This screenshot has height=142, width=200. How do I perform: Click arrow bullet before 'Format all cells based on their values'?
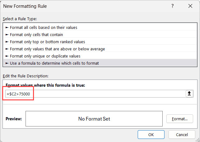point(7,28)
